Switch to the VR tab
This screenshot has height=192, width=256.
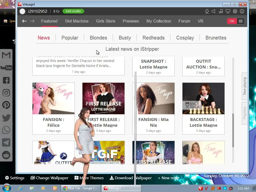tap(200, 21)
